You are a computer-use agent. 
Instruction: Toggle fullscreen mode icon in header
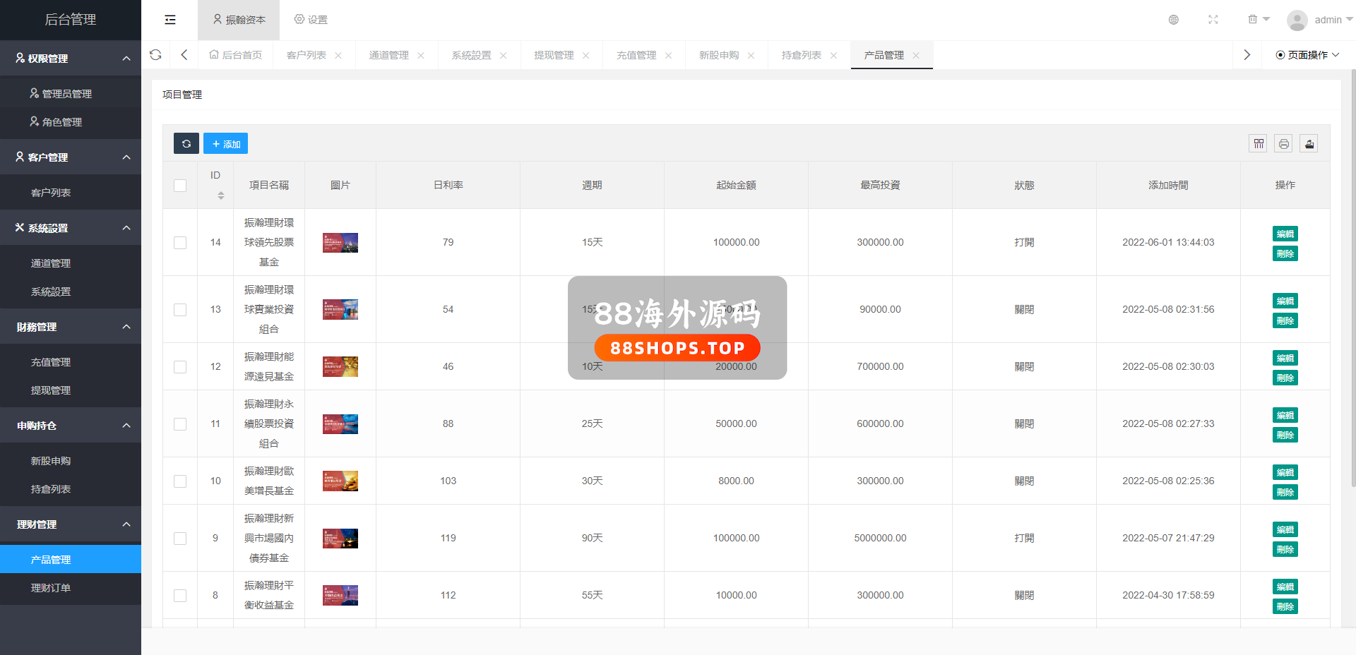1213,20
